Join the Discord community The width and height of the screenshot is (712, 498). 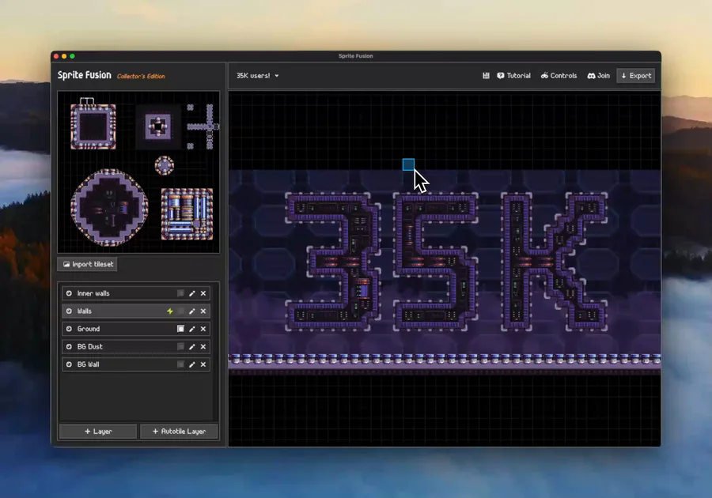(599, 76)
